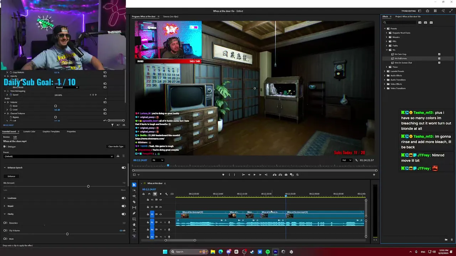Screen dimensions: 456x256
Task: Expand the Lumetri Presets folder
Action: point(385,71)
